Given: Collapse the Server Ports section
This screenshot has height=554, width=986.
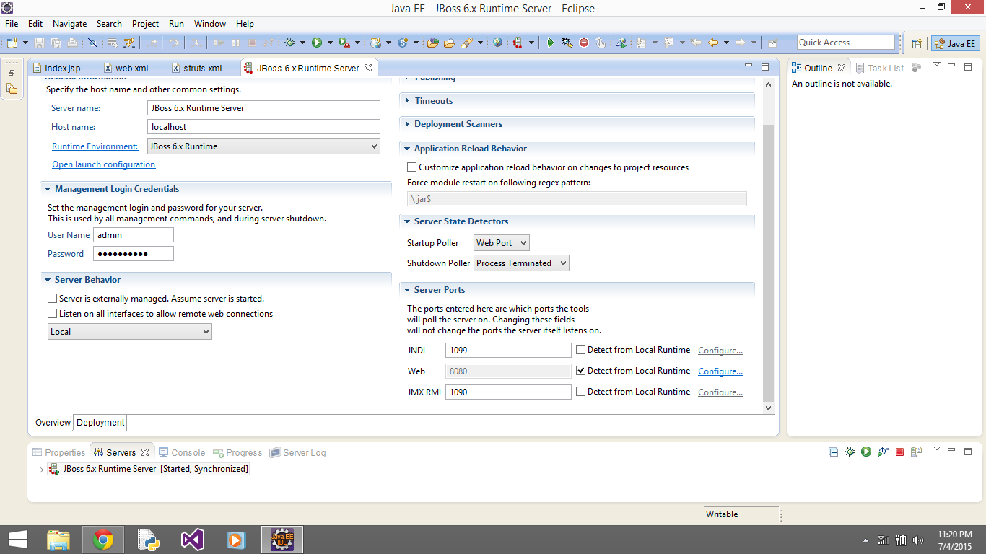Looking at the screenshot, I should pyautogui.click(x=408, y=290).
